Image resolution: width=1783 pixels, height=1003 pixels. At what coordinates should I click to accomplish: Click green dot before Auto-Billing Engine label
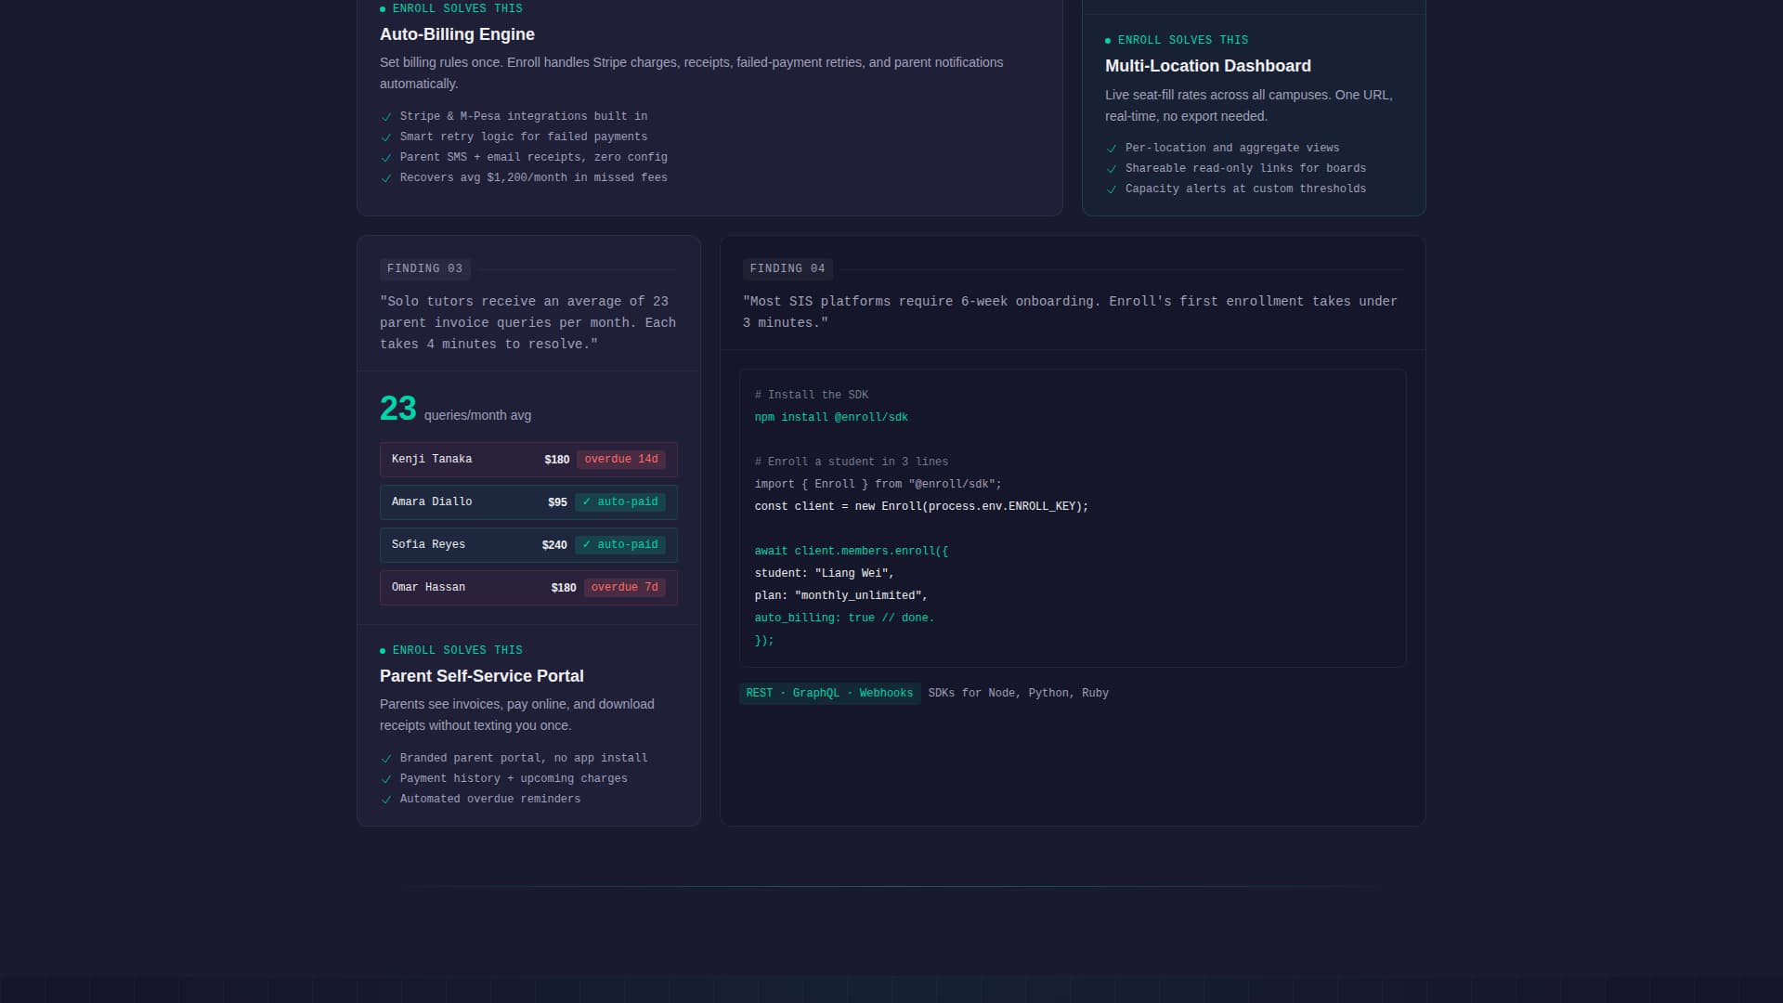point(383,9)
